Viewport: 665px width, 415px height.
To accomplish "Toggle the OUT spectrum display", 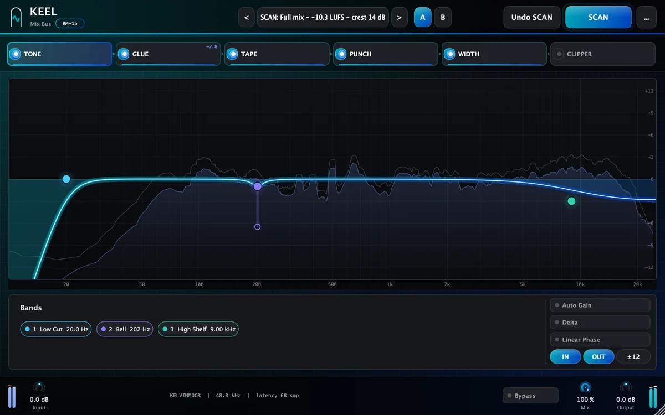I will coord(598,357).
